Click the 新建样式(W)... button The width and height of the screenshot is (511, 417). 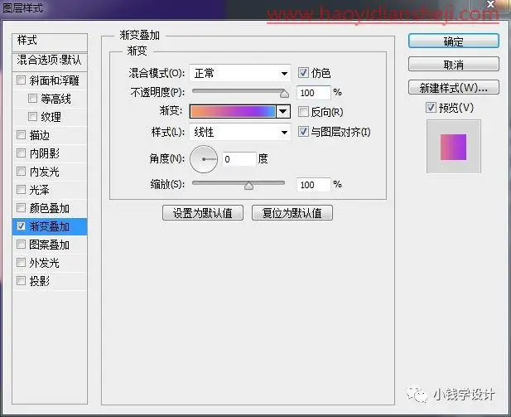[454, 87]
